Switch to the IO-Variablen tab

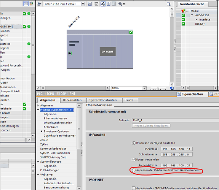[72, 100]
